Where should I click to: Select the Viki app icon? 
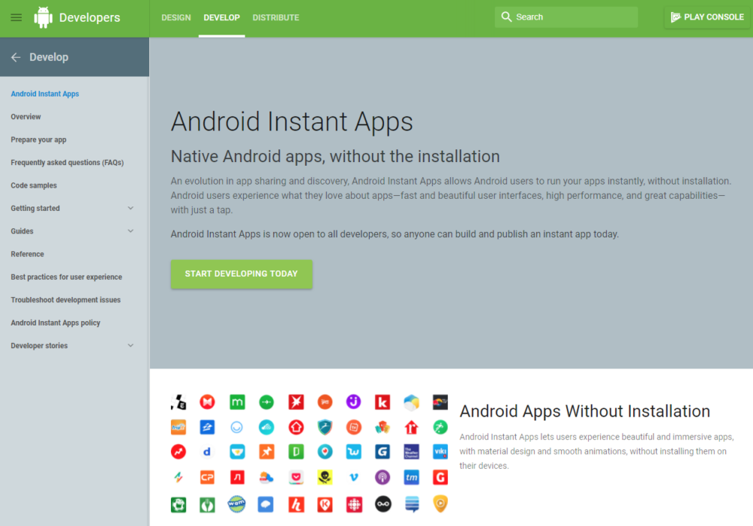click(440, 451)
